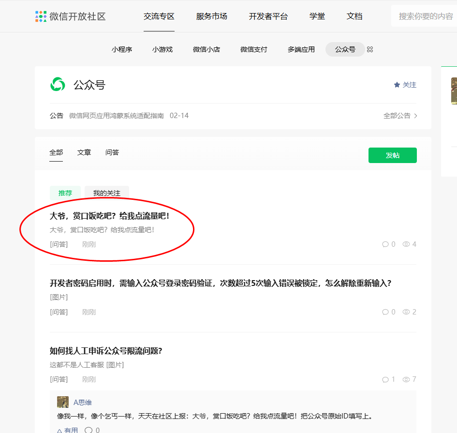Click the 关注 star icon
This screenshot has height=433, width=457.
point(397,85)
